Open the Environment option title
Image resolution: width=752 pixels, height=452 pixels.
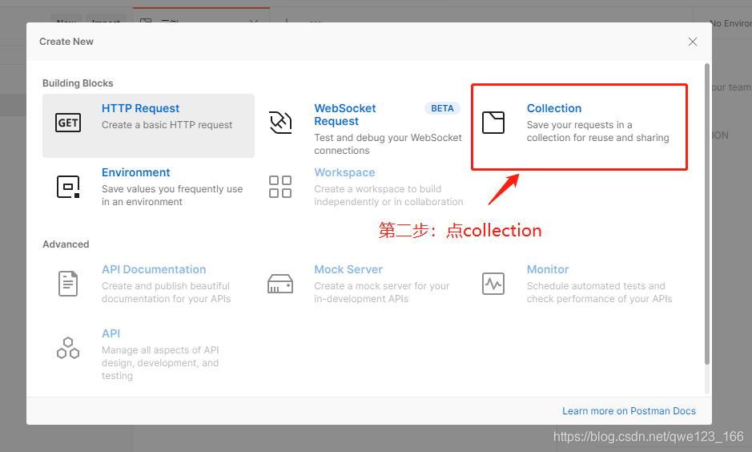[135, 173]
